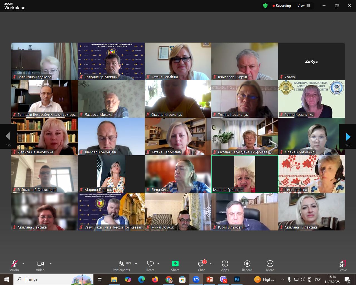Click the Recording indicator

tap(282, 6)
